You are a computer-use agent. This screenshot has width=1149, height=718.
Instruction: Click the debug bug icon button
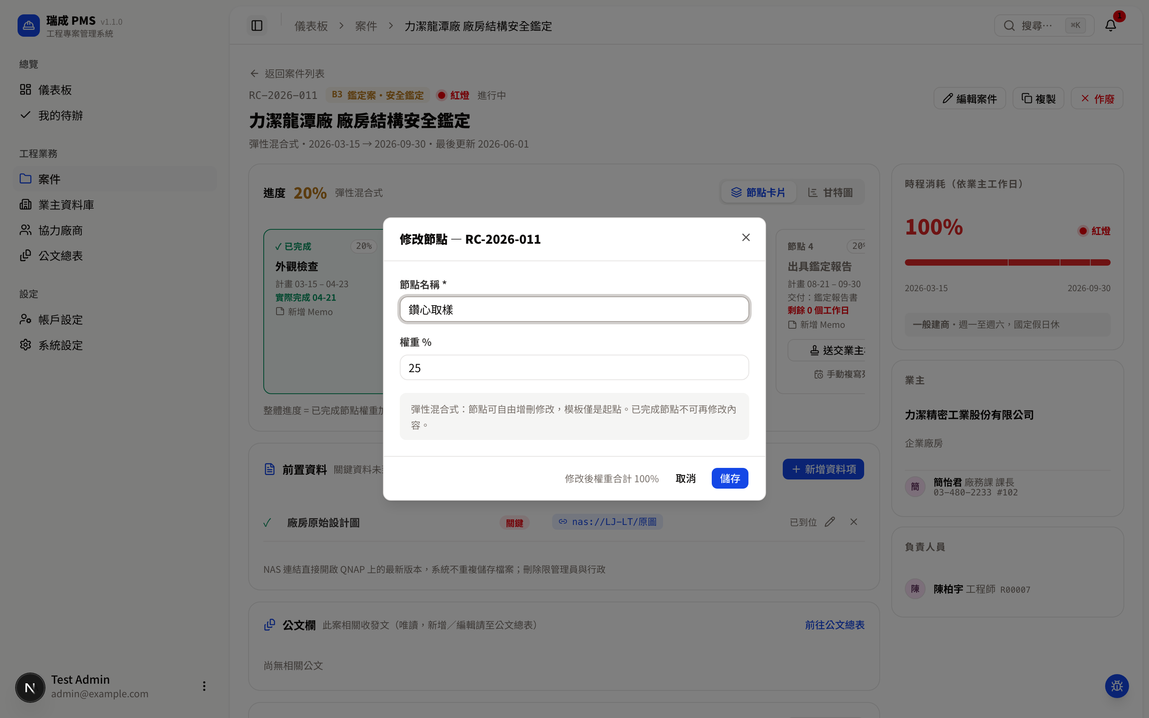tap(1117, 686)
